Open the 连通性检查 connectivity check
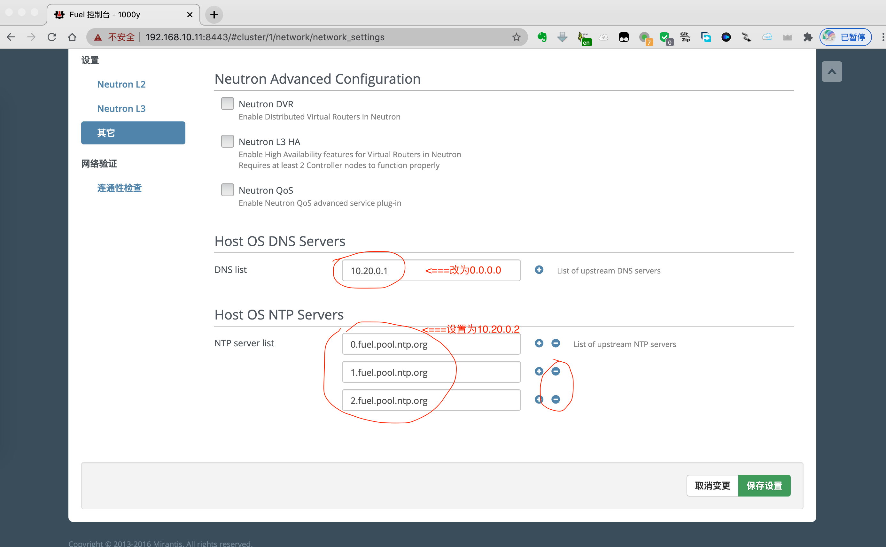This screenshot has height=547, width=886. click(x=120, y=188)
